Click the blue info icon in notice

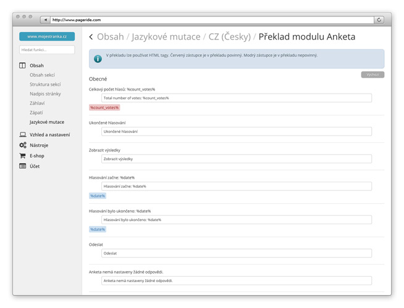(x=98, y=59)
